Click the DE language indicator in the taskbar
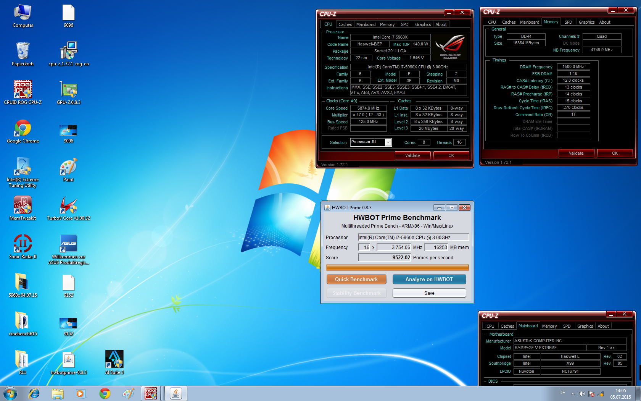The image size is (641, 401). tap(562, 393)
